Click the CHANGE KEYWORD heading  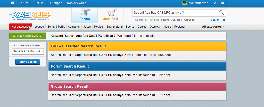26,45
